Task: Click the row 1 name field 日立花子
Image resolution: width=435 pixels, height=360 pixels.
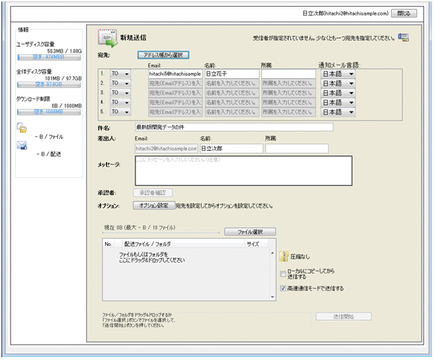Action: [x=232, y=74]
